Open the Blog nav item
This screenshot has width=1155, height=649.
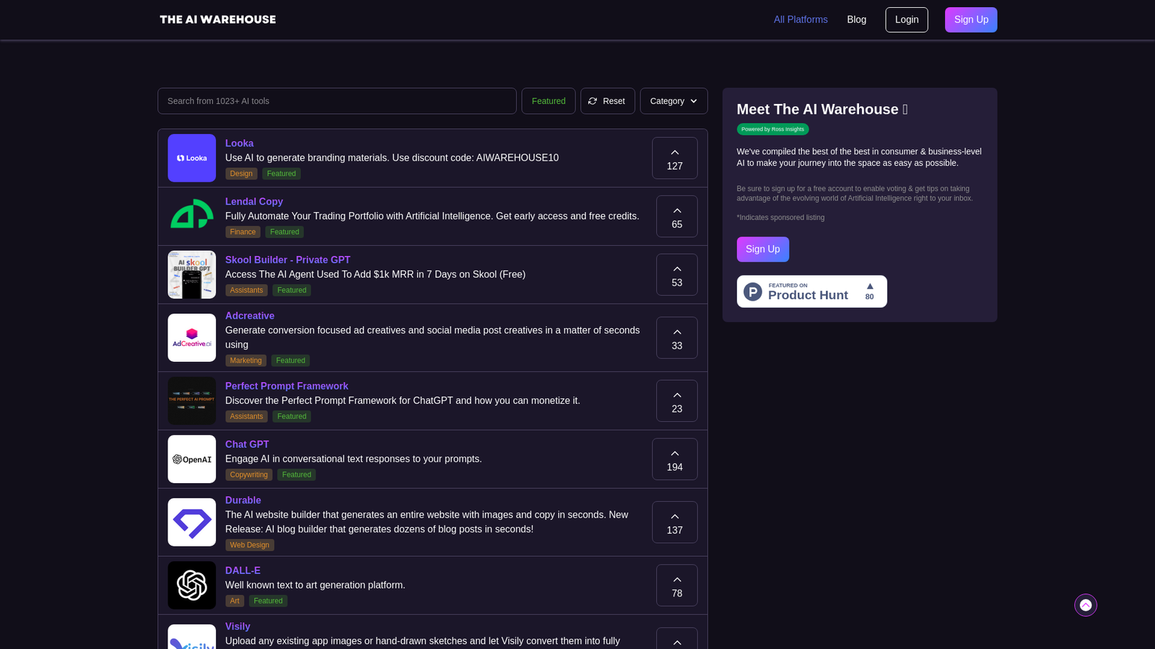tap(857, 19)
